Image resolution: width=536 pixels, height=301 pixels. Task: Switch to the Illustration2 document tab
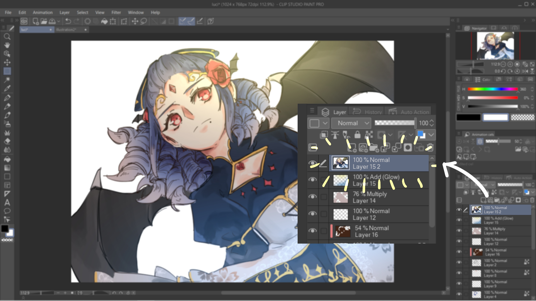pyautogui.click(x=67, y=30)
